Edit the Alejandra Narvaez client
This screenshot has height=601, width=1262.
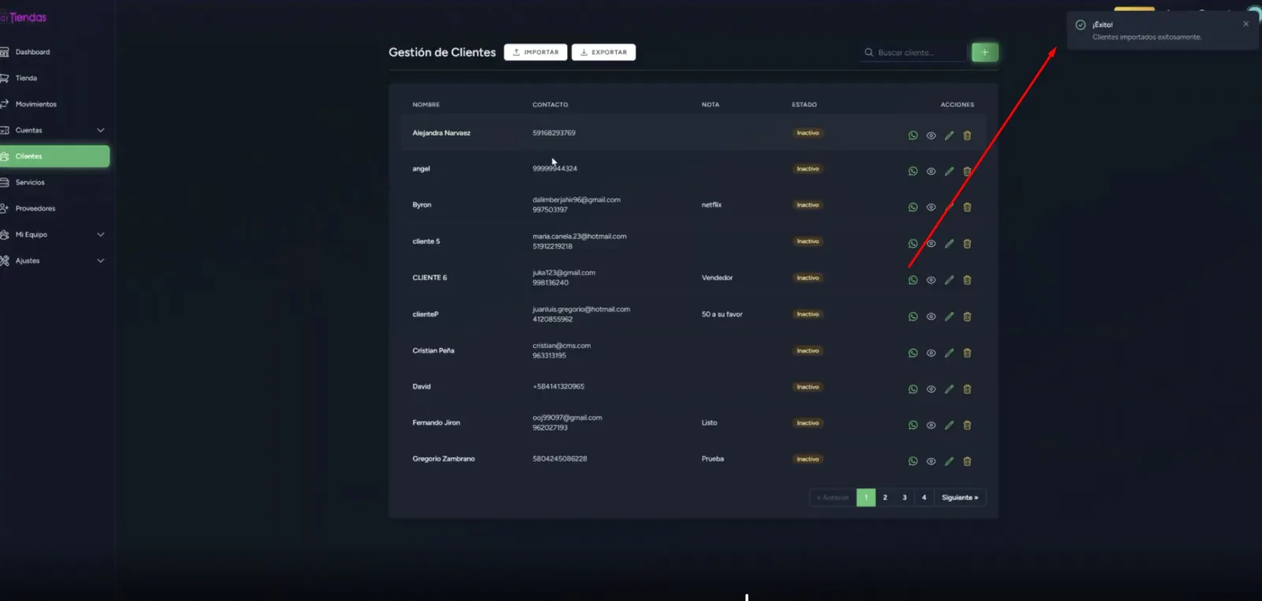tap(949, 136)
